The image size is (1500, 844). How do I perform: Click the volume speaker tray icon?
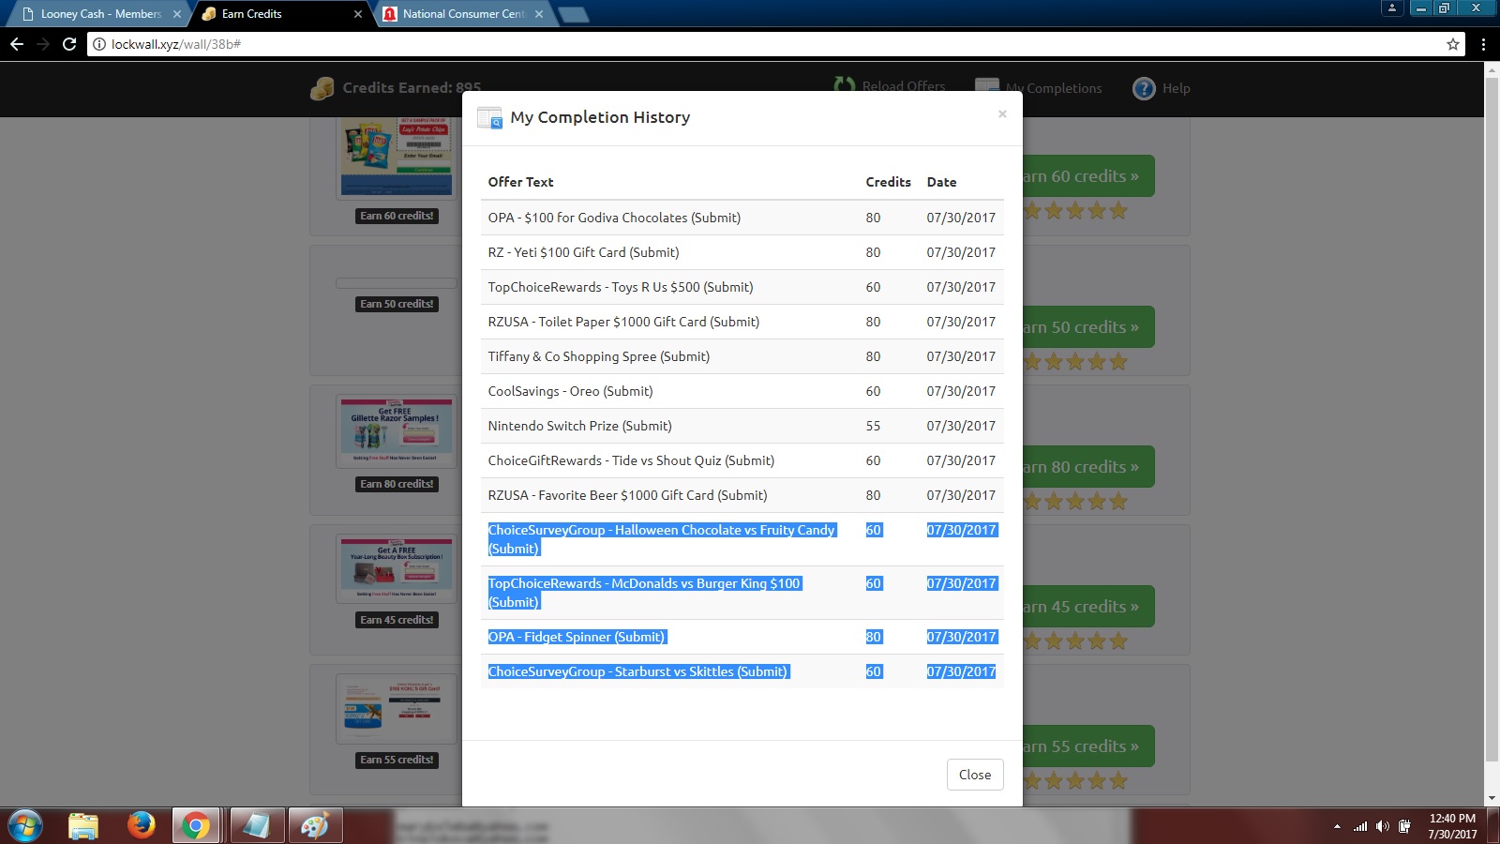pos(1383,826)
